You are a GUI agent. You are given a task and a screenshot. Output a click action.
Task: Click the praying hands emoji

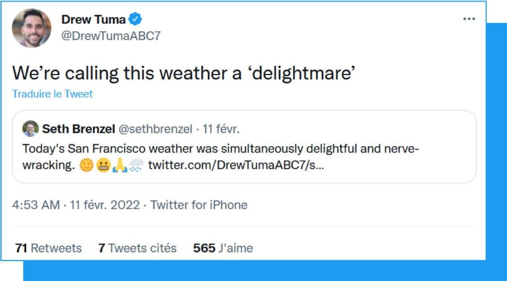pyautogui.click(x=119, y=166)
